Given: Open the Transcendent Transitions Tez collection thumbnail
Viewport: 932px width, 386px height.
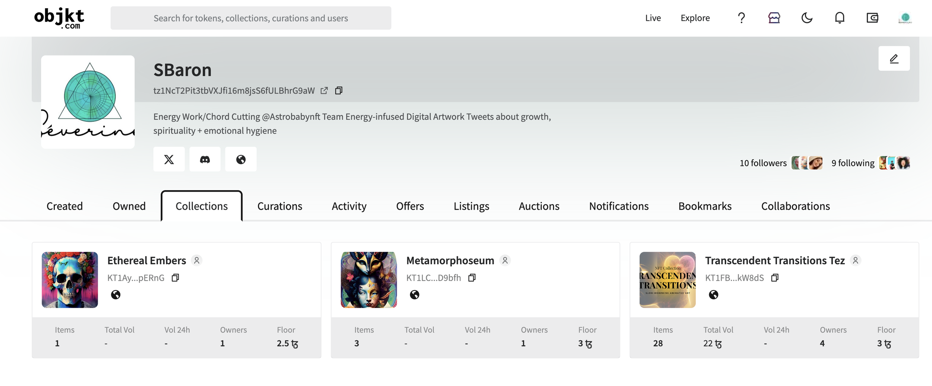Looking at the screenshot, I should (x=667, y=280).
